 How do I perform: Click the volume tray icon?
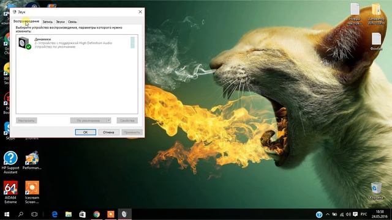pyautogui.click(x=349, y=215)
